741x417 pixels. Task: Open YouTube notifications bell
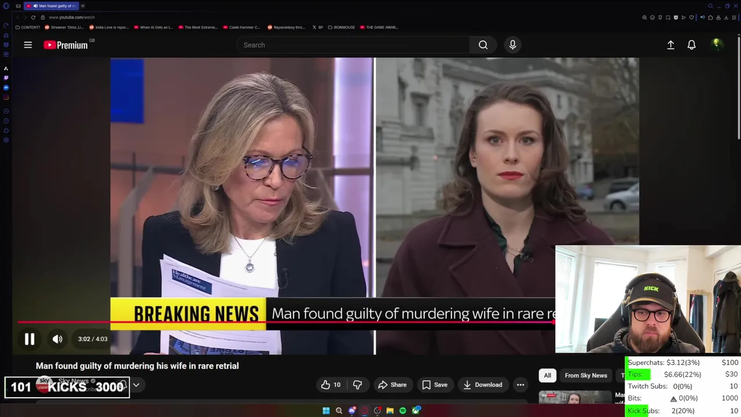pyautogui.click(x=691, y=45)
